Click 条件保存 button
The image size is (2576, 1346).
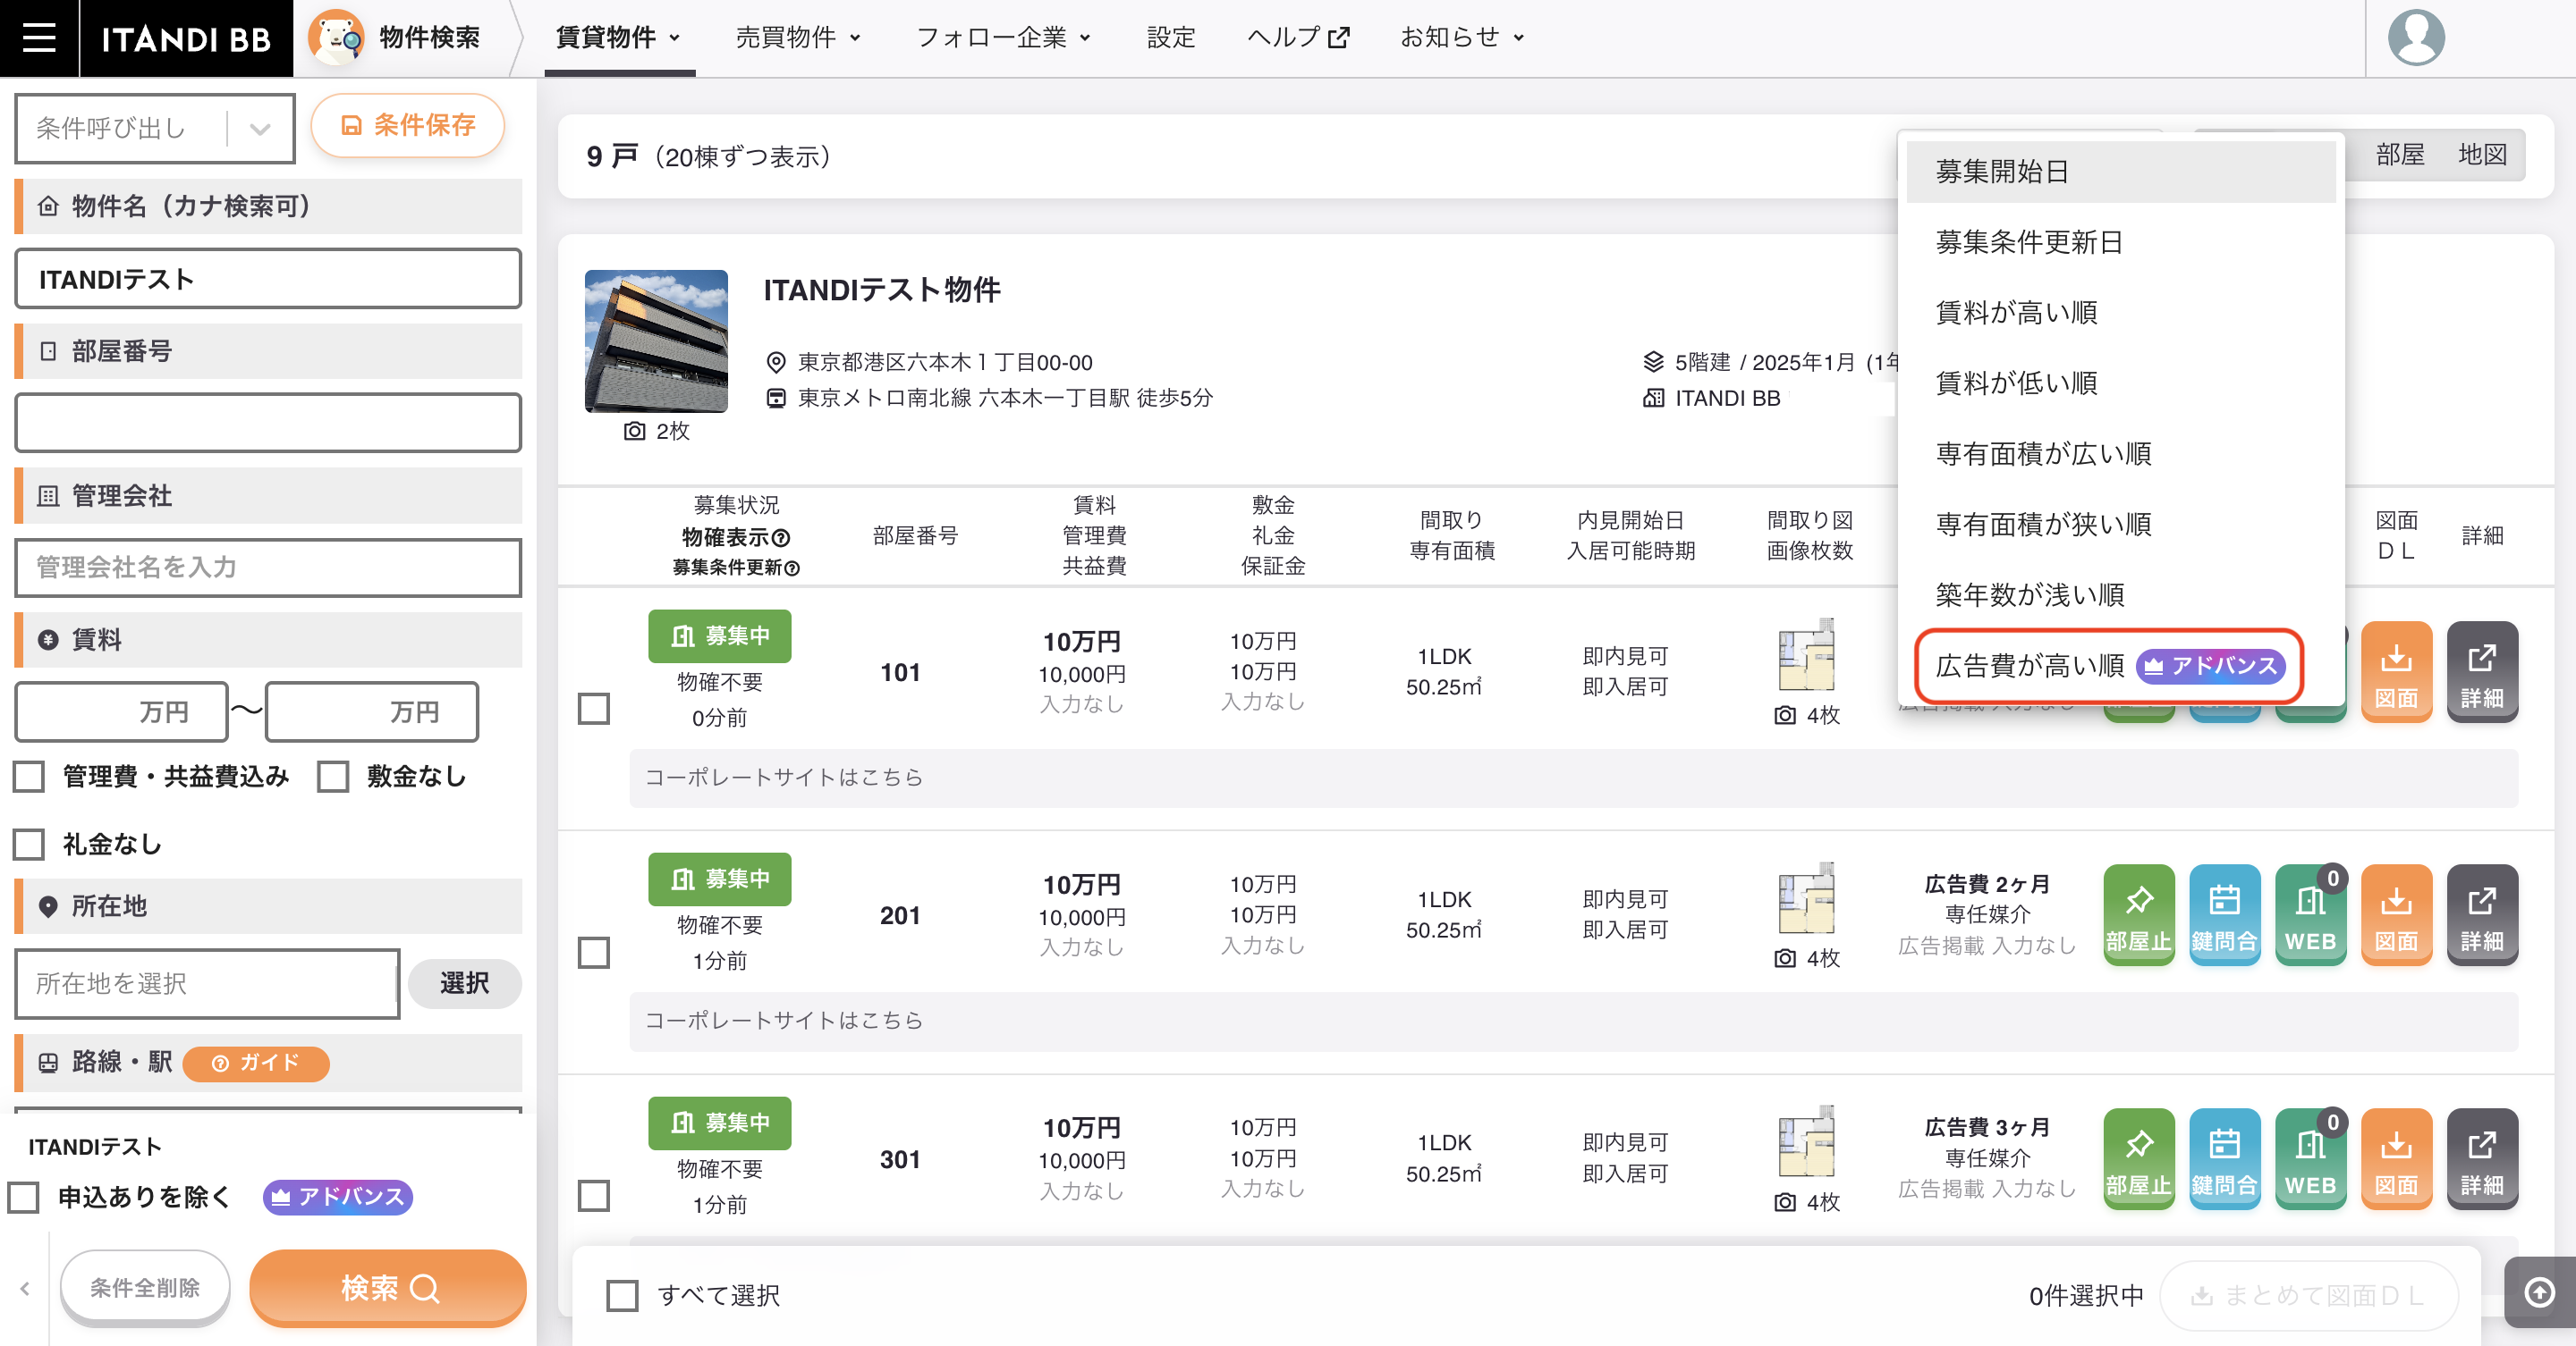407,125
